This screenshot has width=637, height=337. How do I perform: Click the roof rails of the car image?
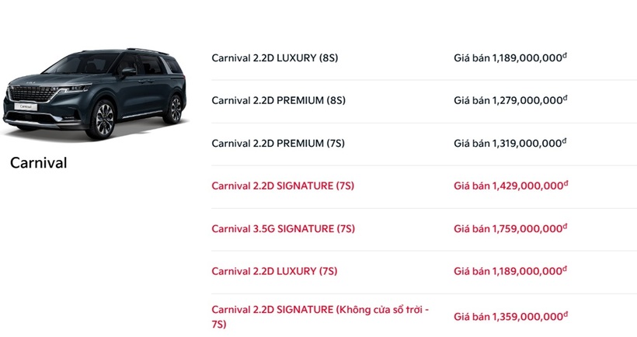(x=148, y=51)
